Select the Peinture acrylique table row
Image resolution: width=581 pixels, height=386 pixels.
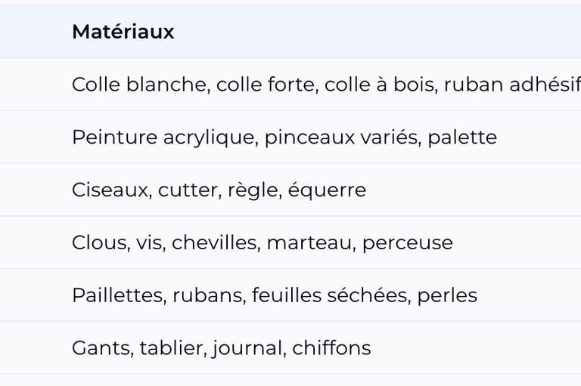[290, 137]
